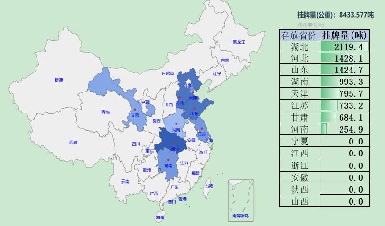Click the 重庆 map label
The width and height of the screenshot is (385, 226).
tap(150, 151)
